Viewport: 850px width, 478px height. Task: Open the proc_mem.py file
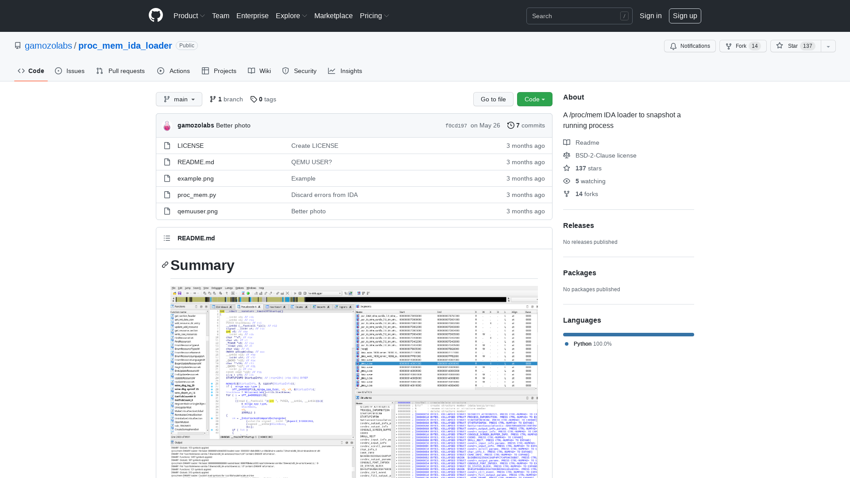click(197, 195)
